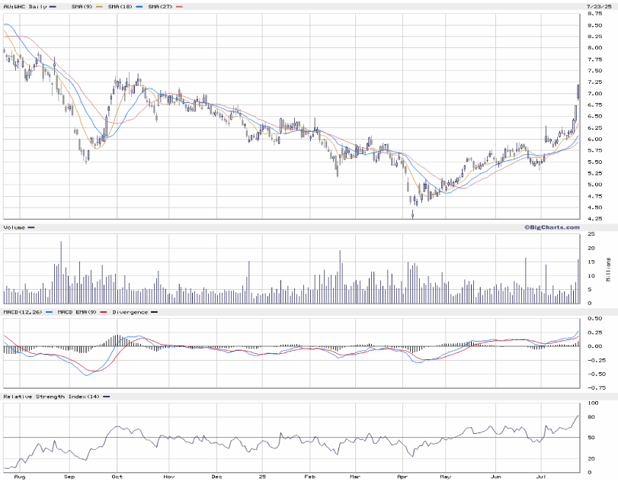
Task: Click the Divergence legend label
Action: (130, 312)
